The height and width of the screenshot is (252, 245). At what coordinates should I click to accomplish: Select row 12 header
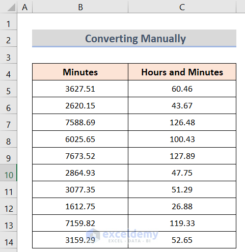pyautogui.click(x=8, y=206)
